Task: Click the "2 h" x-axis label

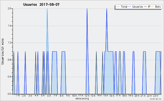Action: tap(24, 96)
